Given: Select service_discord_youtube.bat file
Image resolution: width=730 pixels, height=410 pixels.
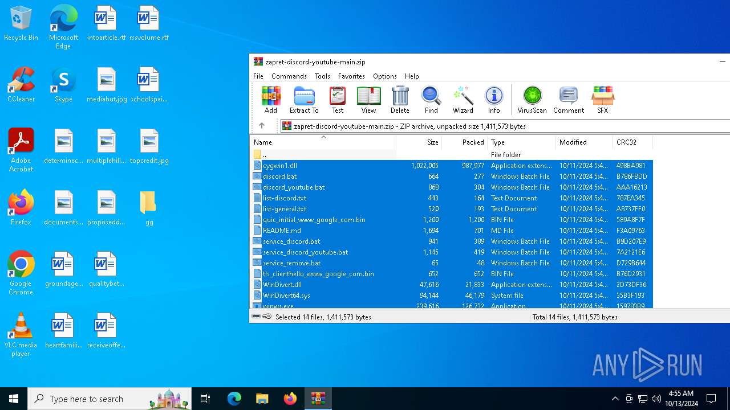Looking at the screenshot, I should [452, 252].
